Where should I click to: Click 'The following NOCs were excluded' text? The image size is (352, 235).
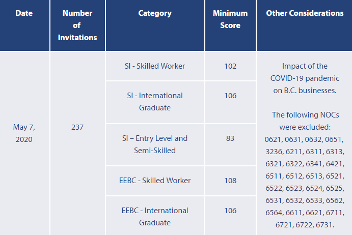(x=305, y=121)
